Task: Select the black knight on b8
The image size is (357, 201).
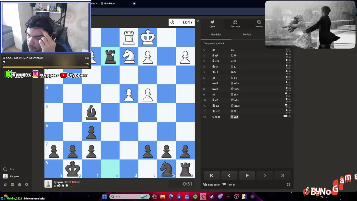Action: pyautogui.click(x=167, y=169)
